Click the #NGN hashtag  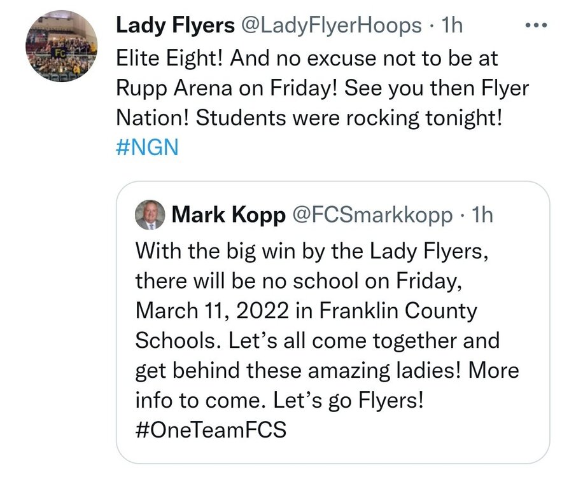click(147, 148)
